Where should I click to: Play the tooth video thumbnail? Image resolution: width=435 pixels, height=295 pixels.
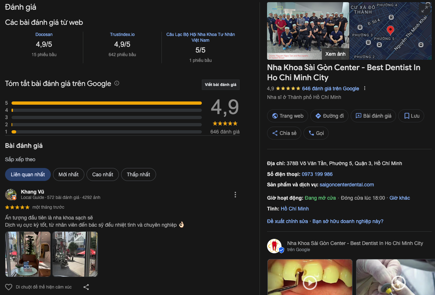point(310,282)
